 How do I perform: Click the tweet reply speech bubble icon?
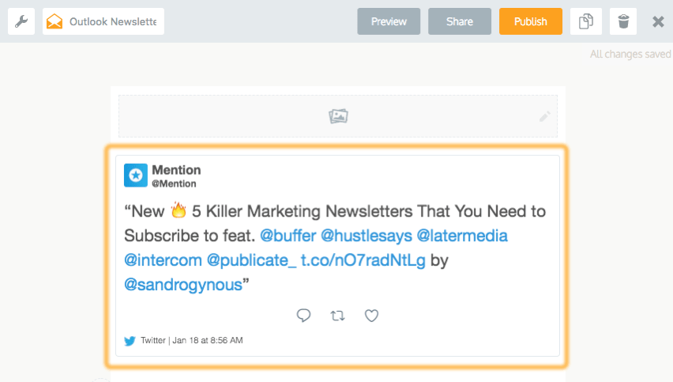[303, 316]
